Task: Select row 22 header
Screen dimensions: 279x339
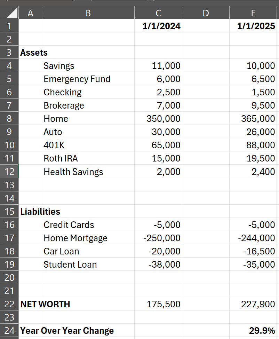Action: [x=9, y=304]
